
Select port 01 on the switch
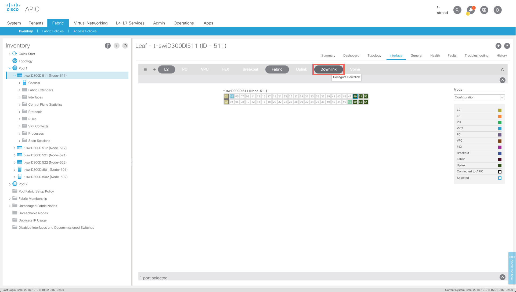pyautogui.click(x=226, y=97)
